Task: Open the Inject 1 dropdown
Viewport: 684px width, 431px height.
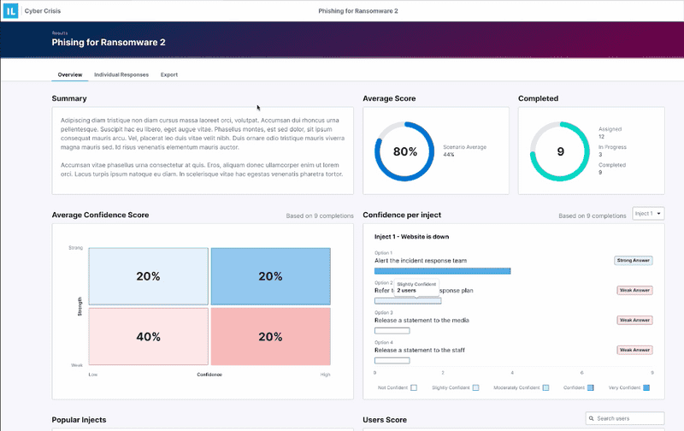Action: (648, 213)
